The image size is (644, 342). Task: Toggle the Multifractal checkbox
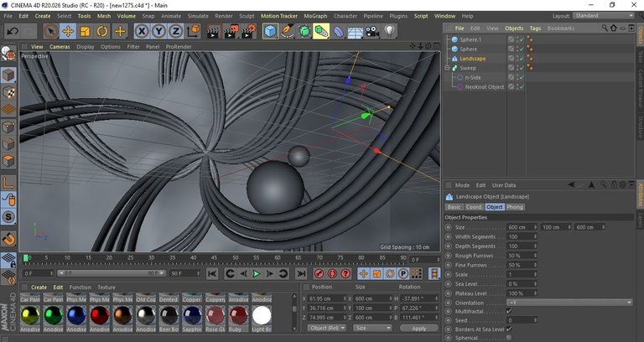[x=509, y=312]
